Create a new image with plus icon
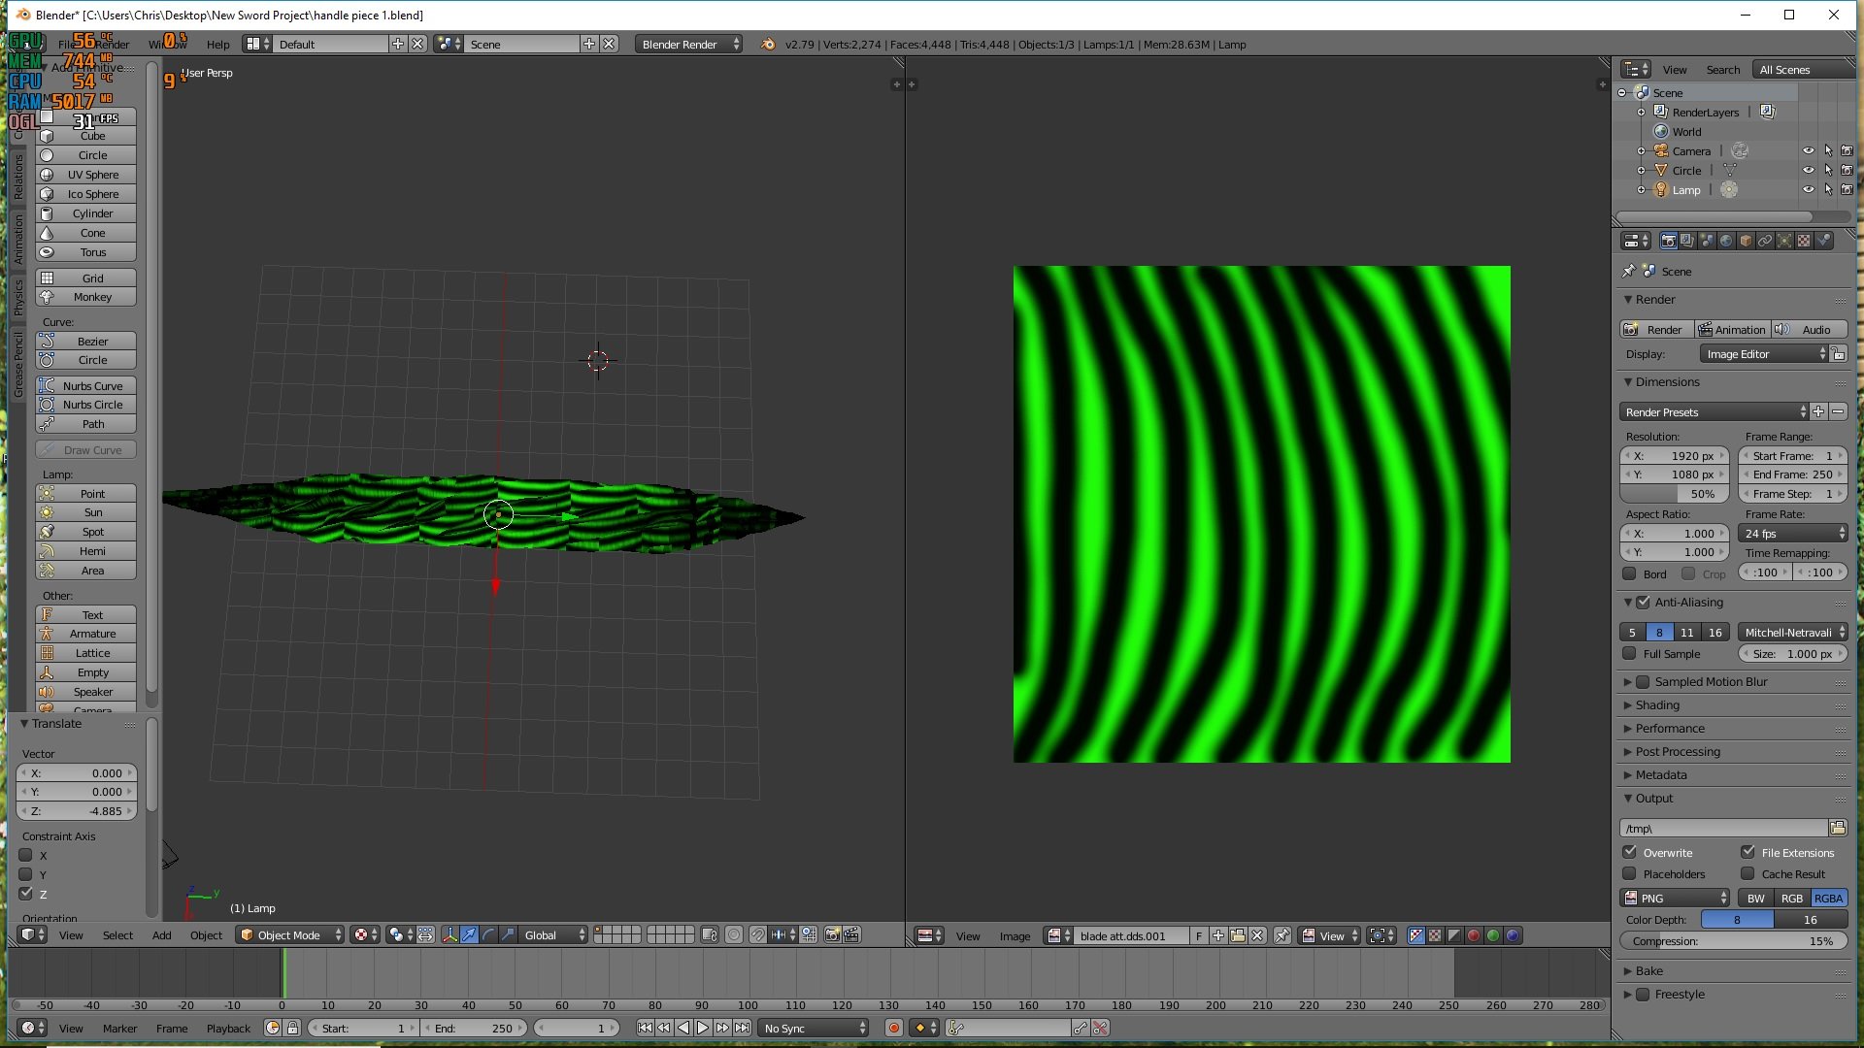The image size is (1864, 1048). pyautogui.click(x=1218, y=935)
